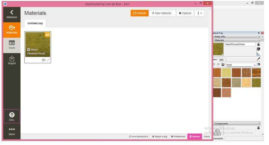
Task: Open Preferences in footer
Action: [178, 137]
